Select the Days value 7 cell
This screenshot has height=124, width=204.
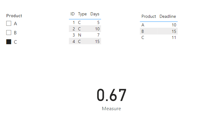pos(98,35)
